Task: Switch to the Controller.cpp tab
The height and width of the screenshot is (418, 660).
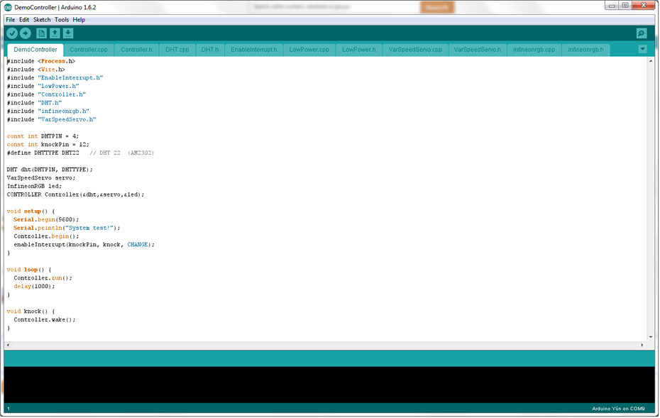Action: (89, 50)
